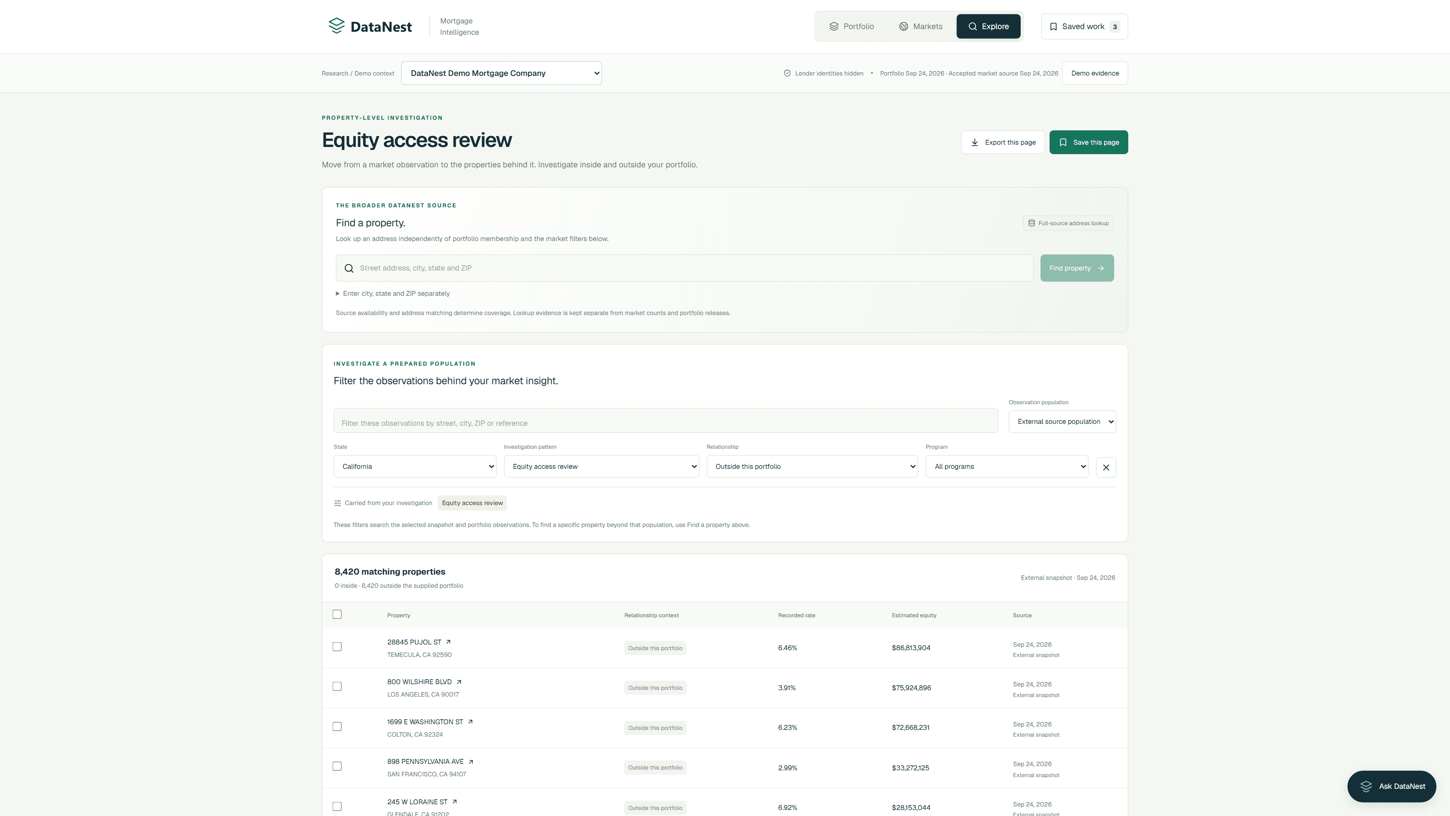
Task: Click the recorded rate 2.99%
Action: click(787, 768)
